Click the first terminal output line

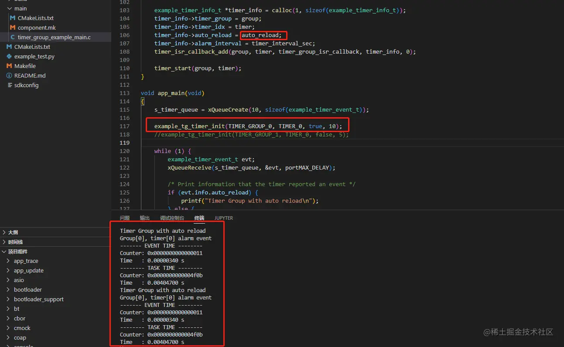point(163,231)
